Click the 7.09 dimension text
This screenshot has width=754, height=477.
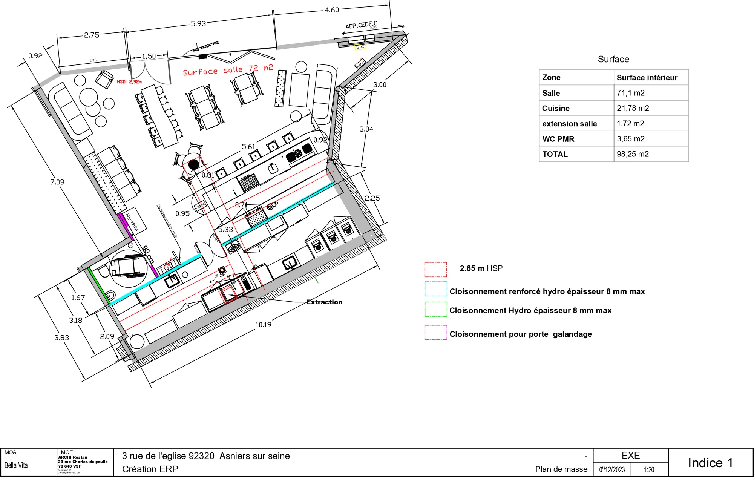coord(57,182)
